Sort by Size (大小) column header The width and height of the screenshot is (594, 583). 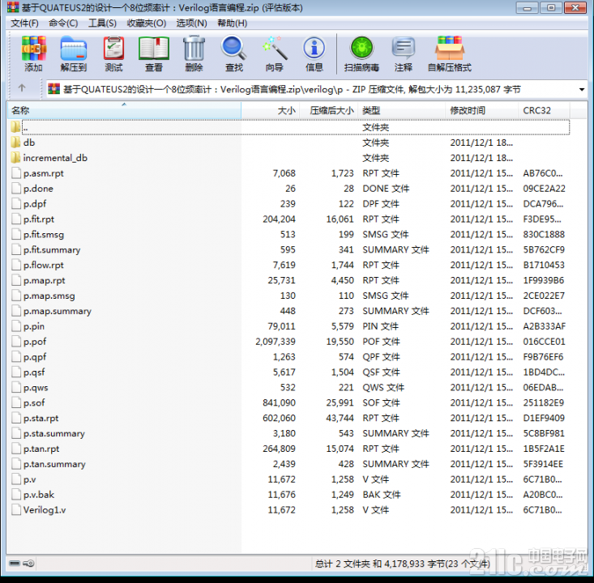(x=271, y=110)
